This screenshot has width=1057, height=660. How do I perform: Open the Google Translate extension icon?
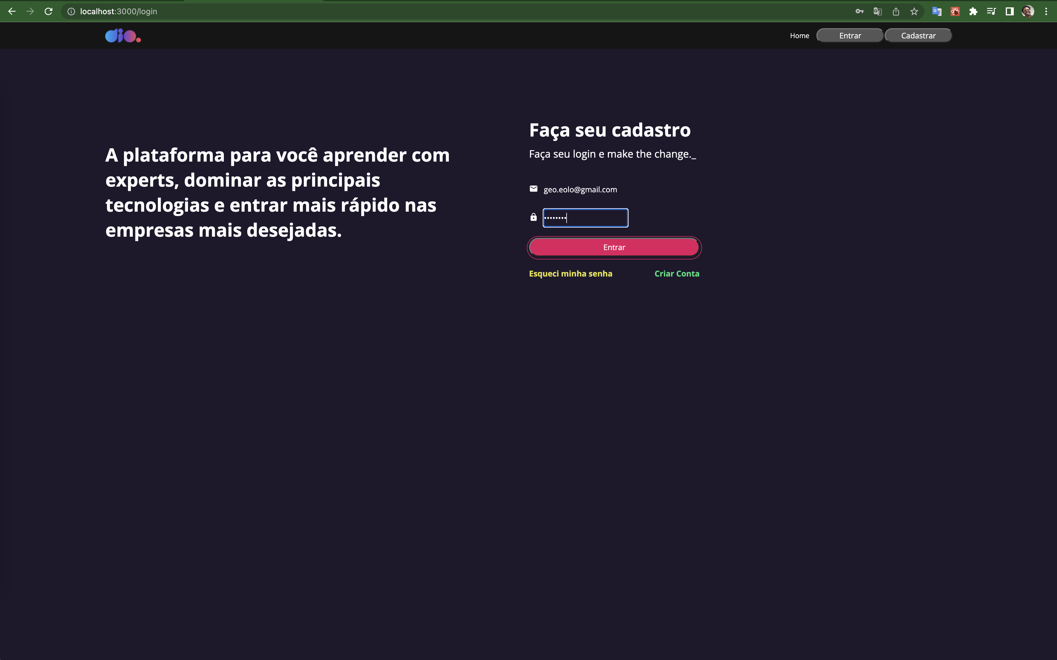[937, 11]
